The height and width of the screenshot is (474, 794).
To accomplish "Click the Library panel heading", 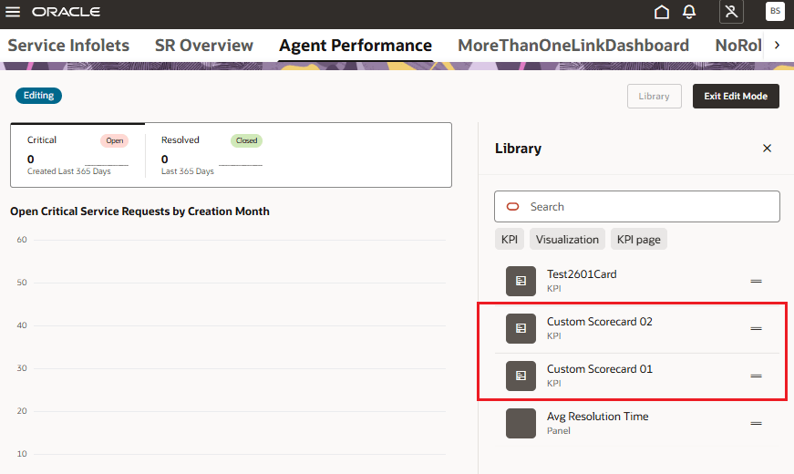I will [518, 149].
